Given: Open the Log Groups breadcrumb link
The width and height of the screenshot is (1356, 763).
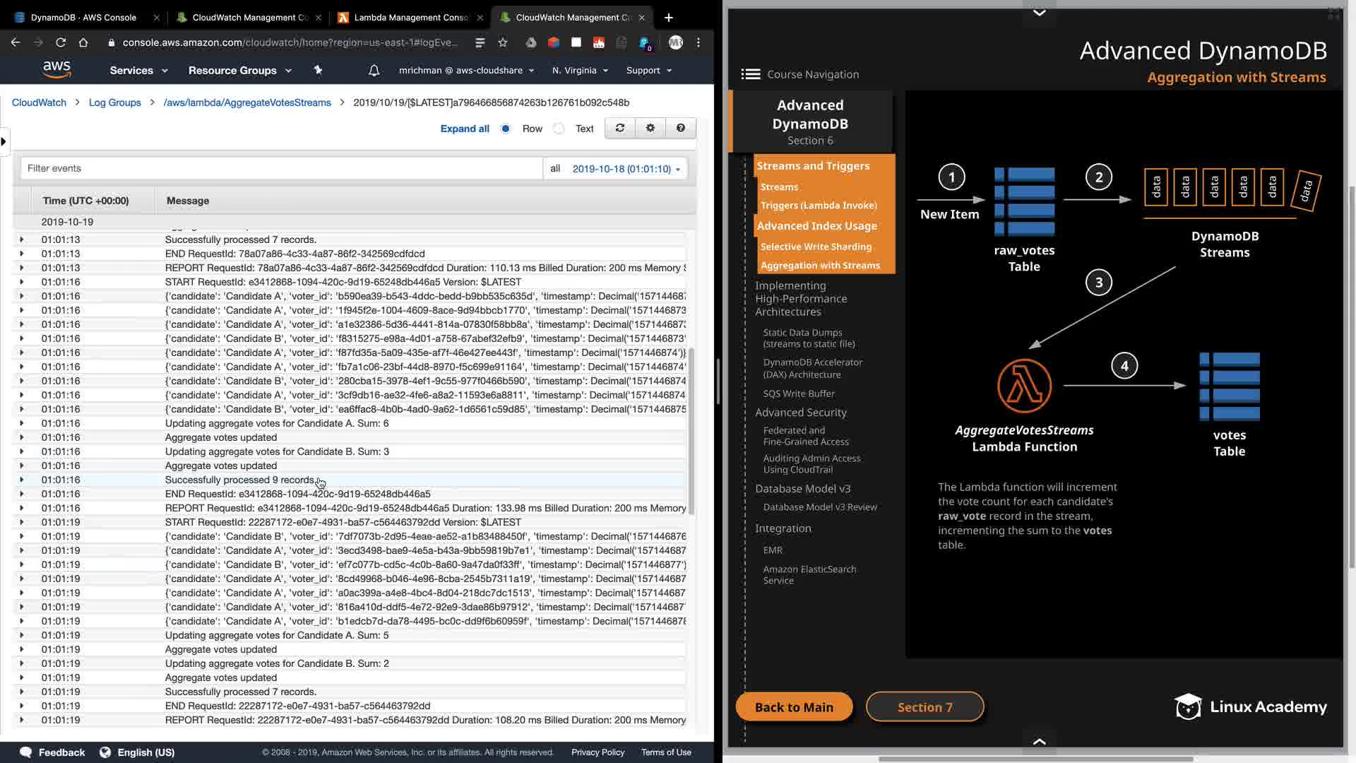Looking at the screenshot, I should click(115, 102).
